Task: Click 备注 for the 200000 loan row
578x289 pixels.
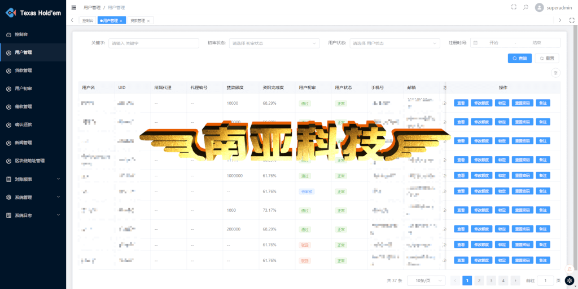Action: coord(543,229)
